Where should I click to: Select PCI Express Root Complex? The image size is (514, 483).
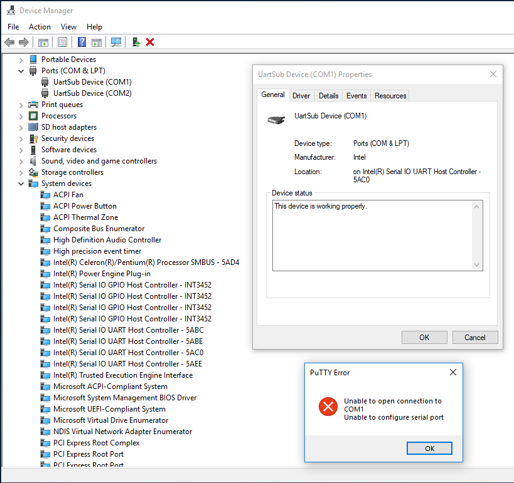pyautogui.click(x=97, y=443)
